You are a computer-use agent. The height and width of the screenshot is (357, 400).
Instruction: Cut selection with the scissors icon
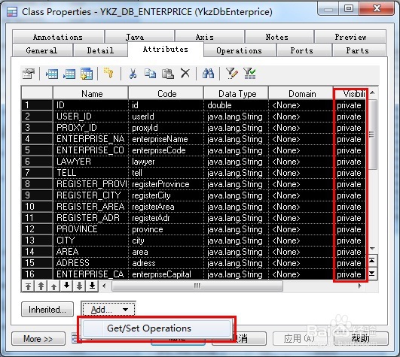pos(133,74)
